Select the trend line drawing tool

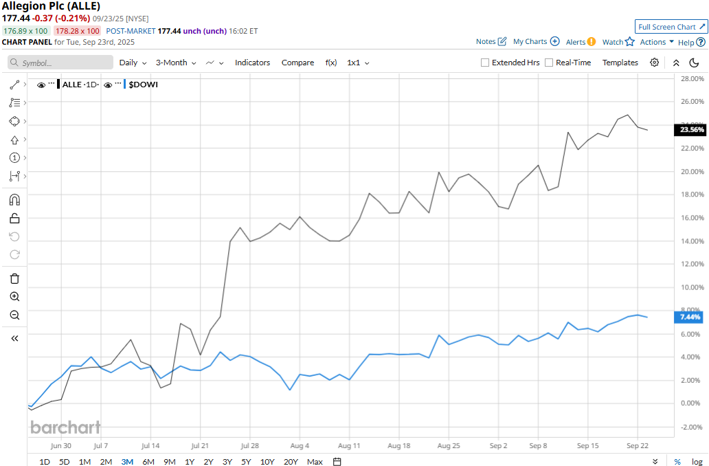tap(14, 85)
